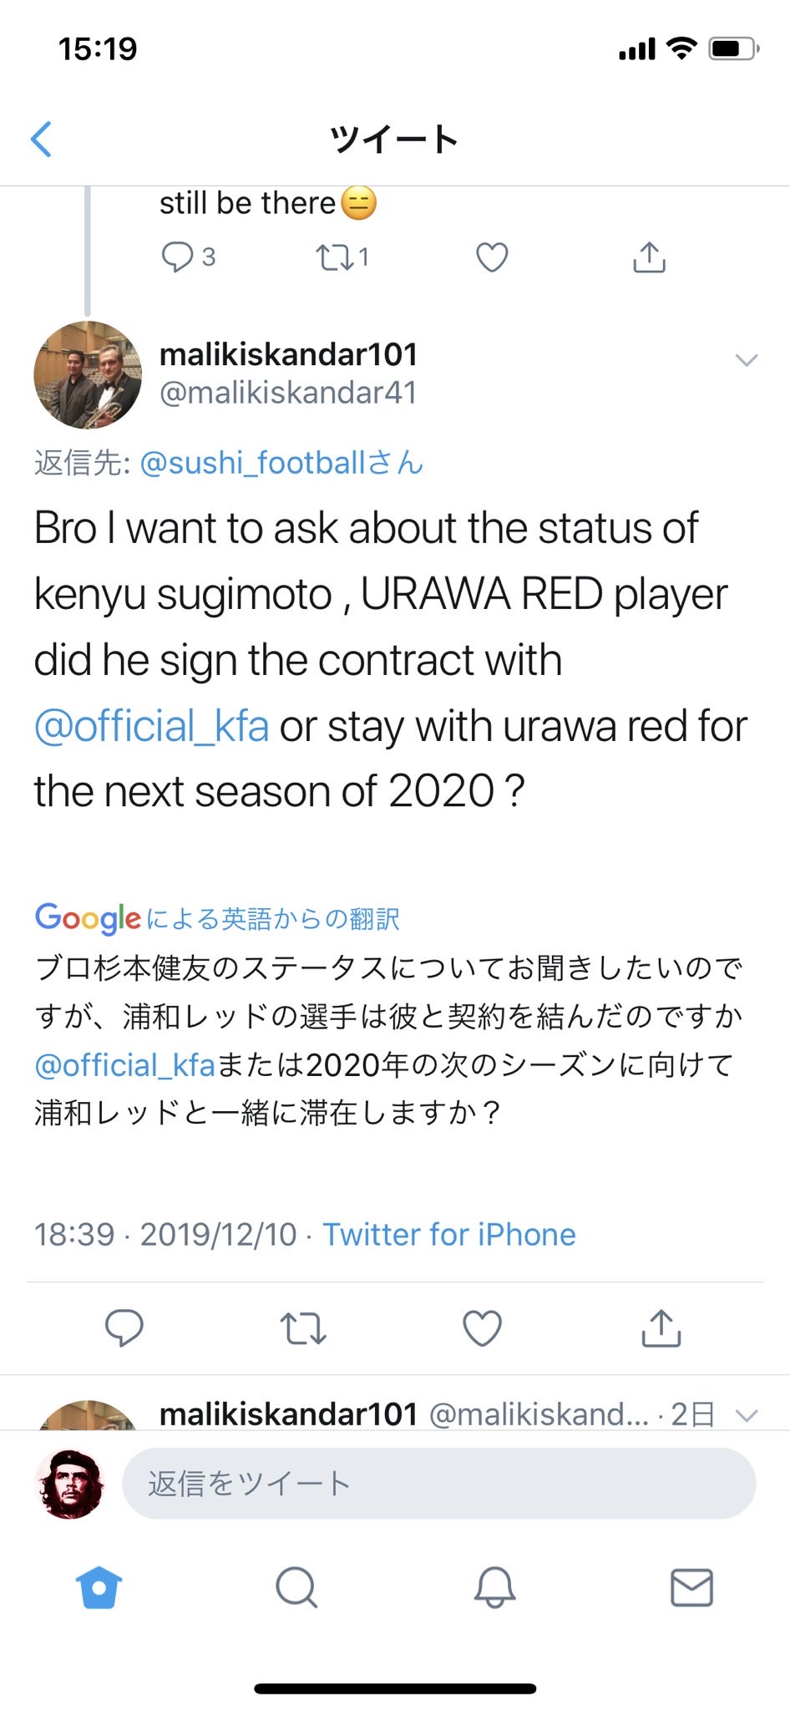The width and height of the screenshot is (790, 1711).
Task: Share the 'still be there' tweet
Action: (649, 257)
